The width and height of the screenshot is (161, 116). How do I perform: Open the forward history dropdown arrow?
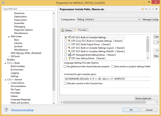(x=153, y=9)
